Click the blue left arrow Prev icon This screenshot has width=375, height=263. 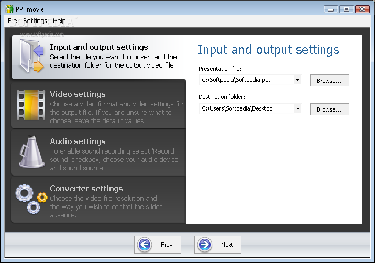[x=145, y=245]
